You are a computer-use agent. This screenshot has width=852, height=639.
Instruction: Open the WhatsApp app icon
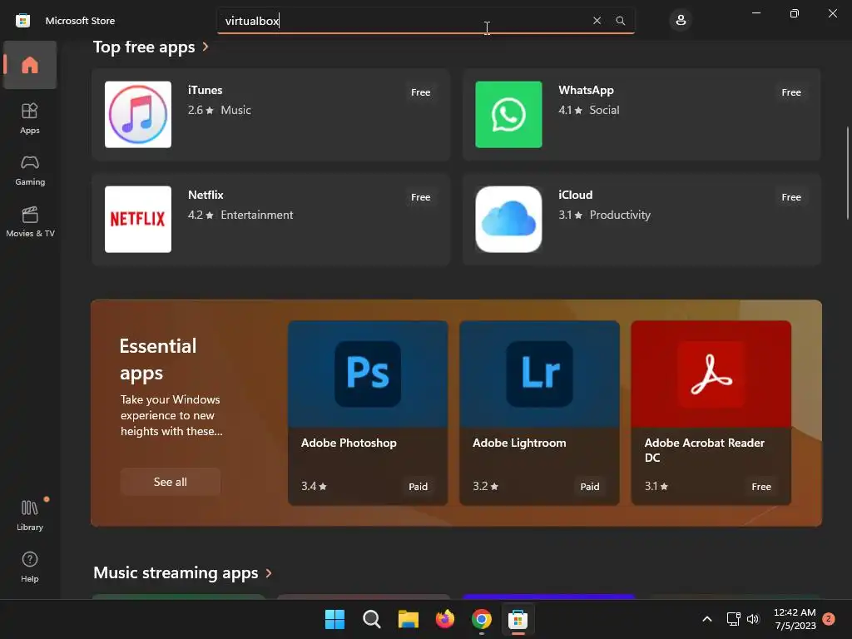click(x=508, y=115)
